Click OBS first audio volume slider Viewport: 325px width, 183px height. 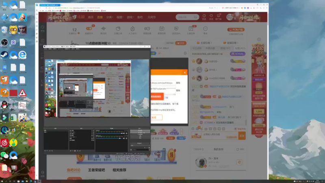[x=109, y=133]
